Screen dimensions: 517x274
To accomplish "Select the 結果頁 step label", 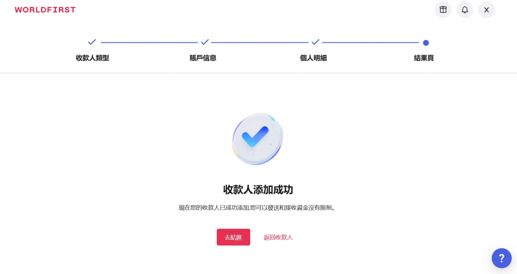I will pos(424,58).
